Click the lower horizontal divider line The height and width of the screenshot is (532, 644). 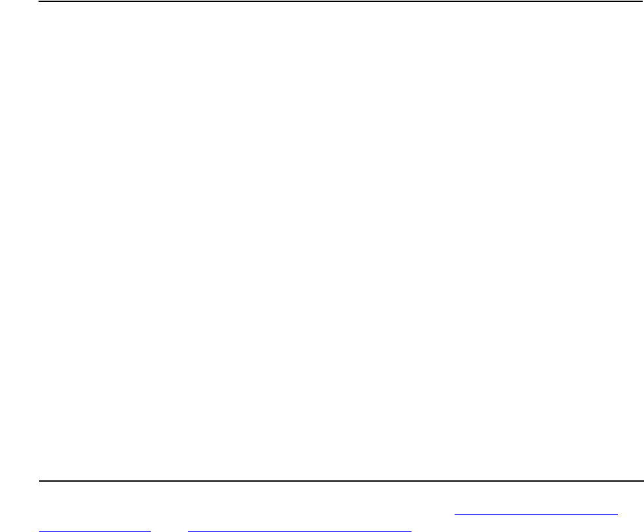(x=342, y=480)
